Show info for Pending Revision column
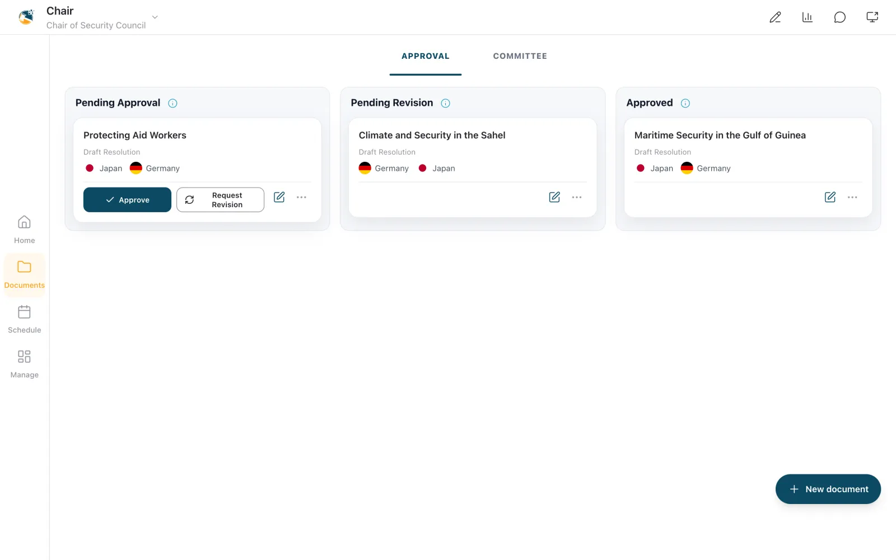This screenshot has height=560, width=896. [446, 103]
